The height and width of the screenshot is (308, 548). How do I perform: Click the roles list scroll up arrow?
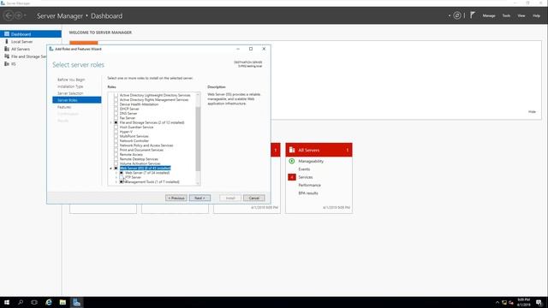click(198, 95)
